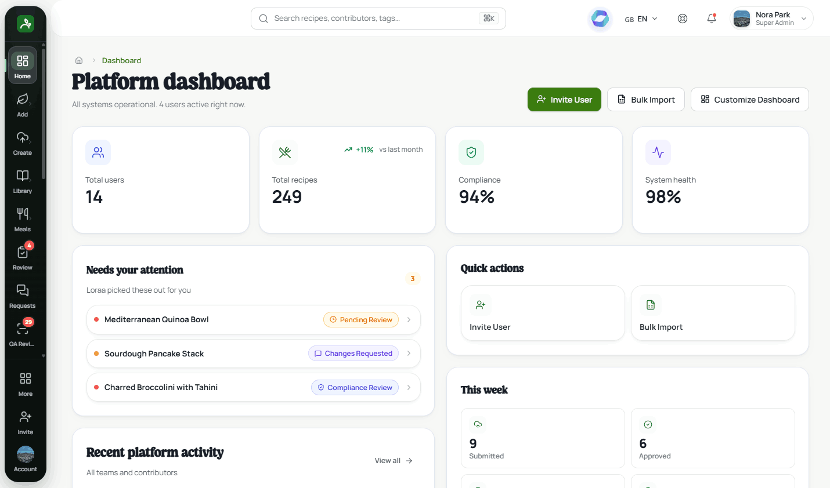Image resolution: width=830 pixels, height=488 pixels.
Task: Expand Mediterranean Quinoa Bowl row chevron
Action: point(409,320)
